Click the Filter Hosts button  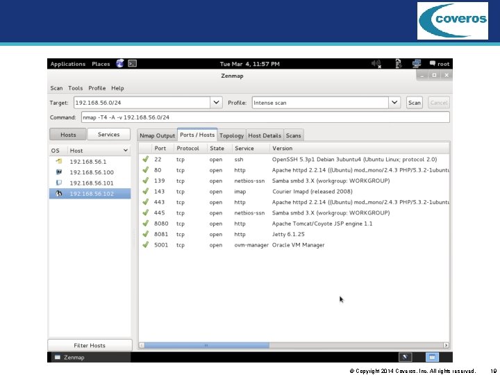coord(90,345)
